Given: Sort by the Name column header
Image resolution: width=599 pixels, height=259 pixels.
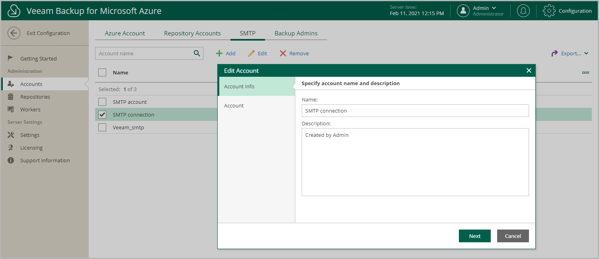Looking at the screenshot, I should 121,72.
